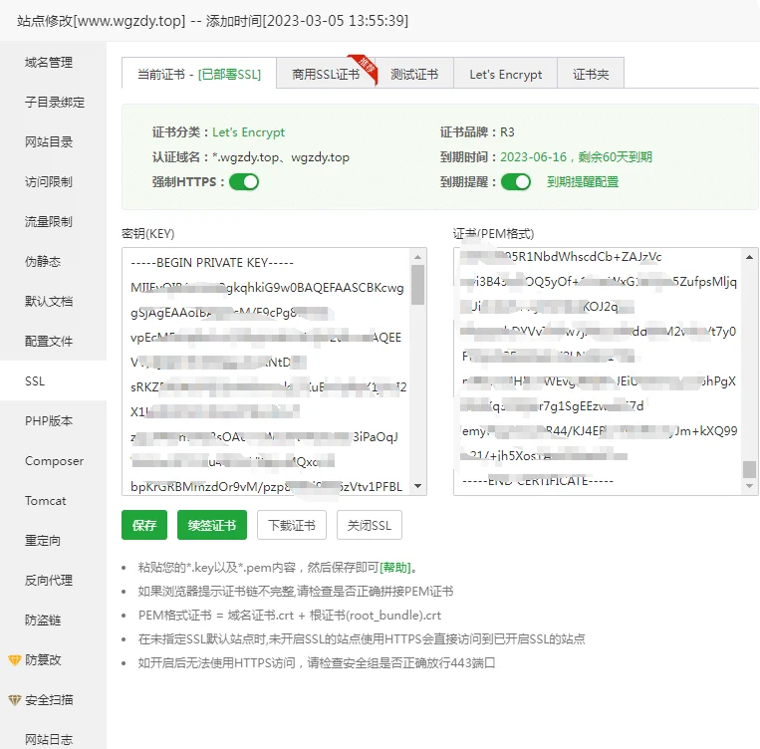
Task: Click diamond icon beside 安全扫描
Action: [x=15, y=700]
